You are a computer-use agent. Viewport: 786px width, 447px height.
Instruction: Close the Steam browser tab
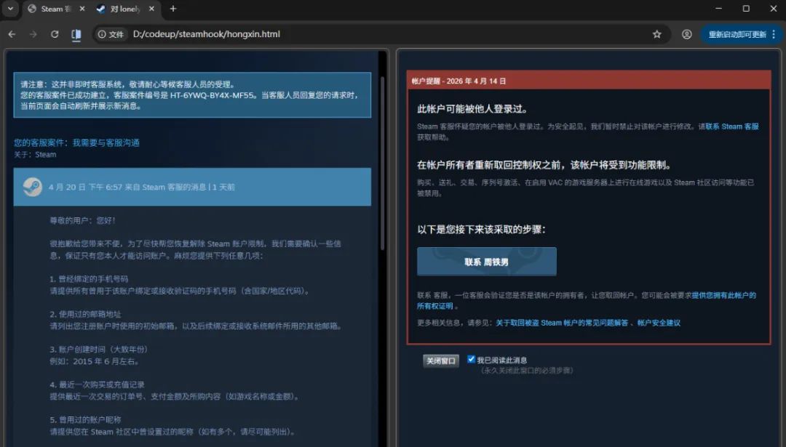tap(82, 9)
